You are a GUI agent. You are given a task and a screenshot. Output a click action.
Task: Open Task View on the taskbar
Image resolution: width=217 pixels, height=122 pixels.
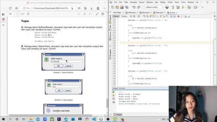[x=24, y=119]
